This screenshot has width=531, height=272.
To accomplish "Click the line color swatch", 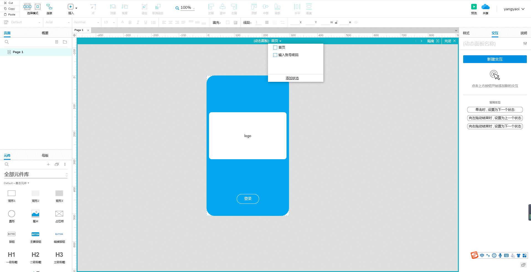I will (x=267, y=22).
